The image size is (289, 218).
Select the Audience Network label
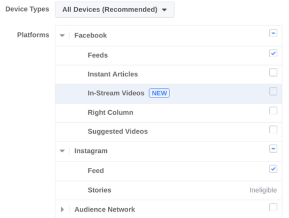(x=105, y=210)
